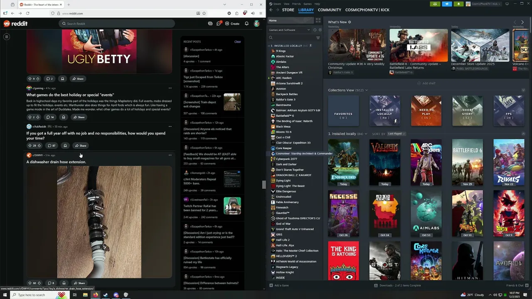The image size is (532, 299).
Task: Open Steam notifications bell button
Action: [458, 4]
